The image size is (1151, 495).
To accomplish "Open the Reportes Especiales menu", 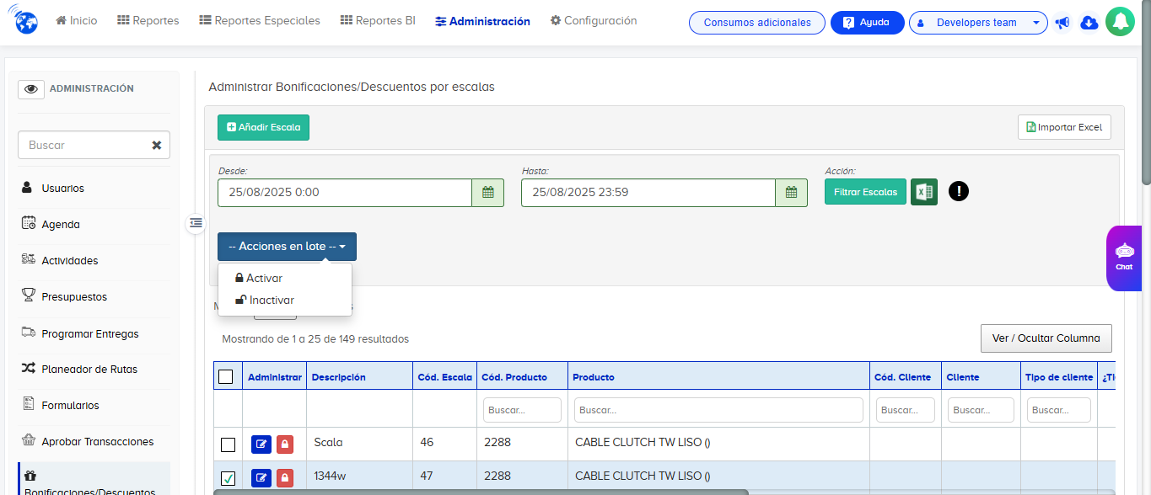I will click(x=260, y=21).
